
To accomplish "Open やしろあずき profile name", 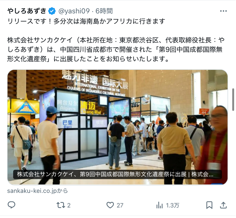I will [27, 11].
